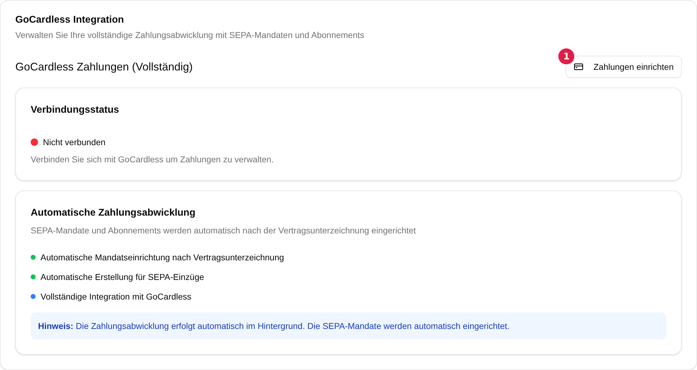Click 'SEPA-Mandate und Abonnements werden automatisch' description
This screenshot has height=370, width=697.
pos(223,231)
